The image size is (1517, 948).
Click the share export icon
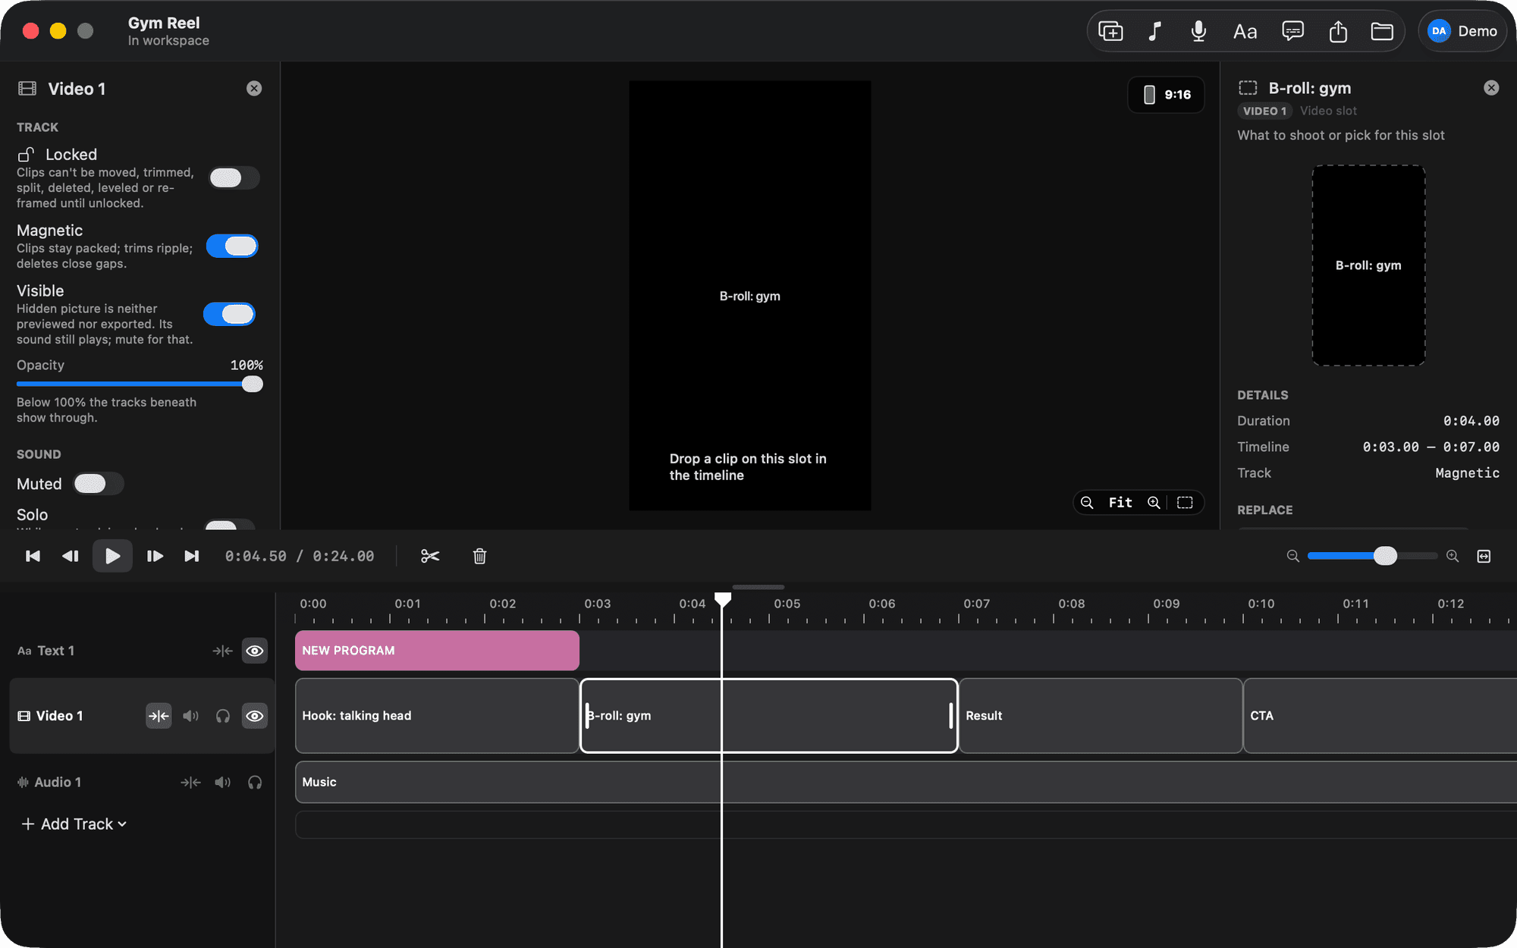click(x=1338, y=31)
